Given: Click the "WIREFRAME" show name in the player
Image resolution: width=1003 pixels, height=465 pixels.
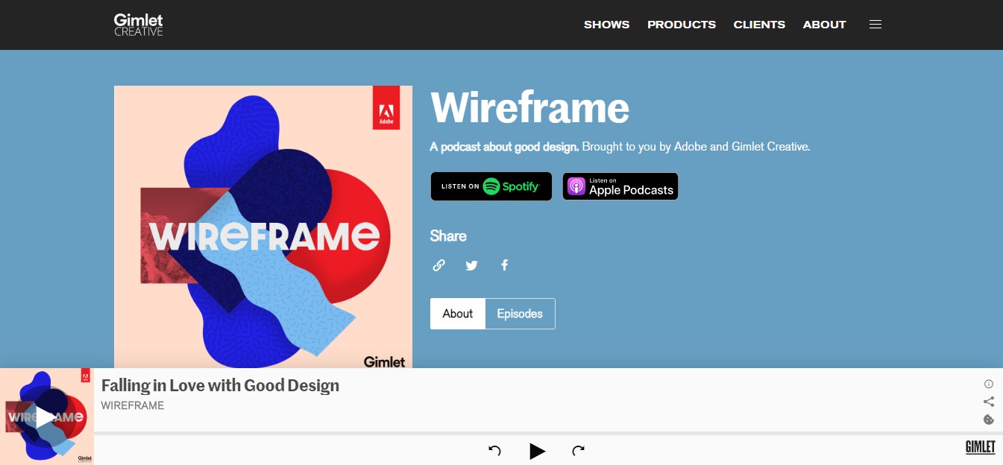Looking at the screenshot, I should coord(133,405).
